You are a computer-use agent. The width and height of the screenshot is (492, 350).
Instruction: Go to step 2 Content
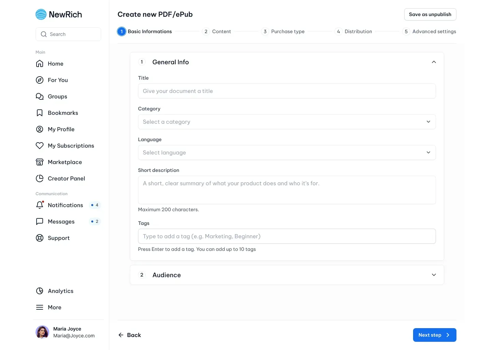tap(217, 31)
